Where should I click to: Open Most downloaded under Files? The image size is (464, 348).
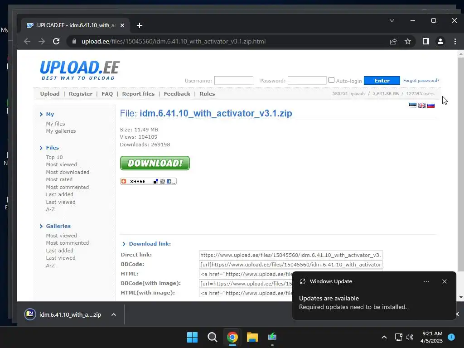point(68,172)
